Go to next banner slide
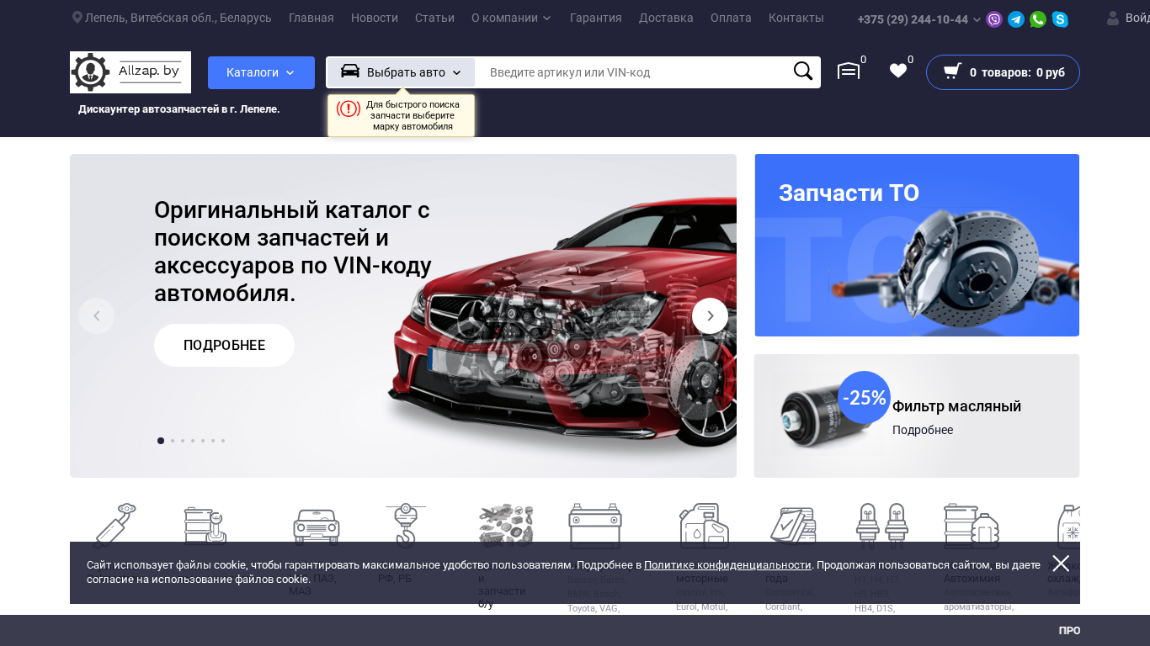Screen dimensions: 1150x646 point(710,316)
